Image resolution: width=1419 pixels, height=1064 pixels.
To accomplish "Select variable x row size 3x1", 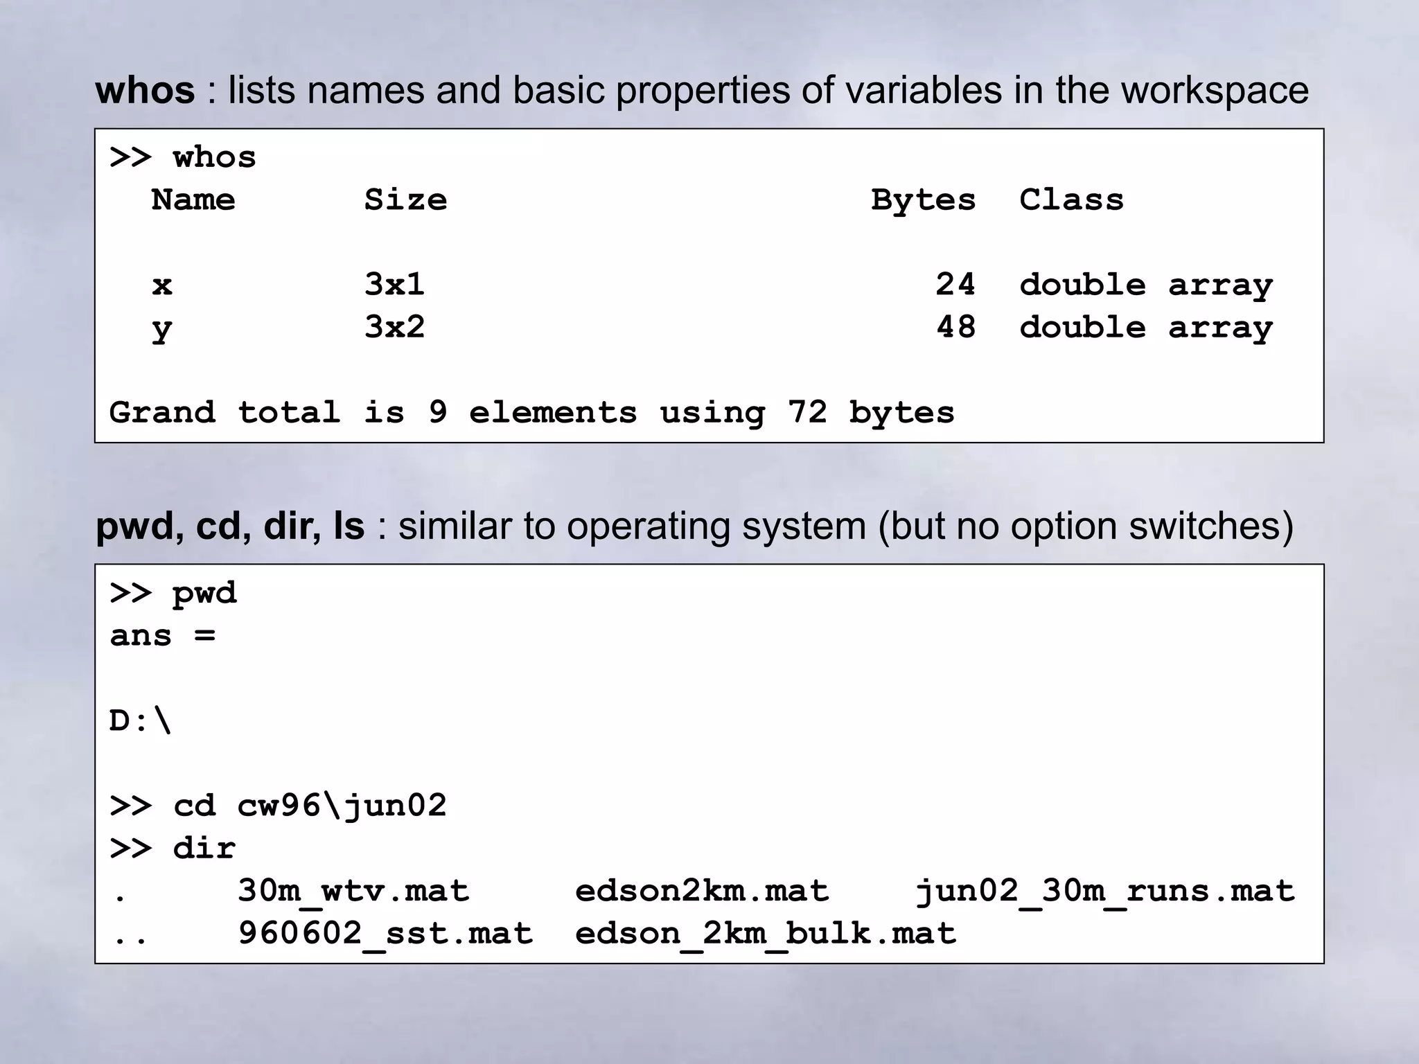I will click(394, 285).
